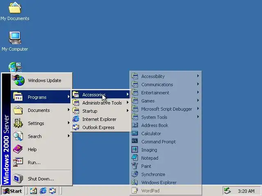Viewport: 262px width, 196px height.
Task: Select the Accessories menu label
Action: [x=94, y=95]
